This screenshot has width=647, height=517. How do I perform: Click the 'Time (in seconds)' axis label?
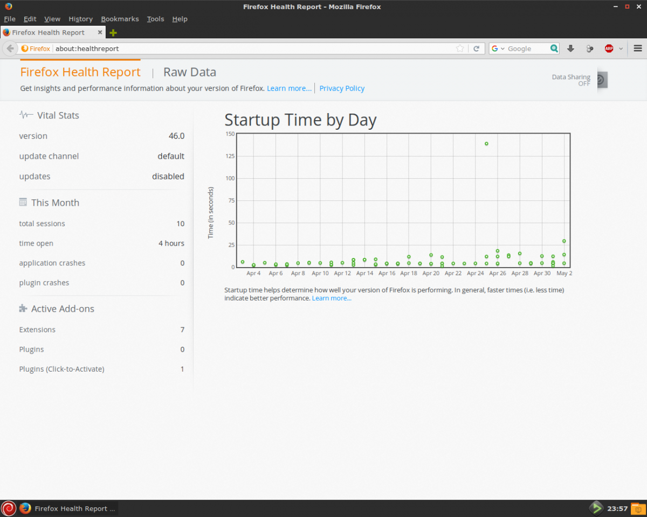[211, 213]
